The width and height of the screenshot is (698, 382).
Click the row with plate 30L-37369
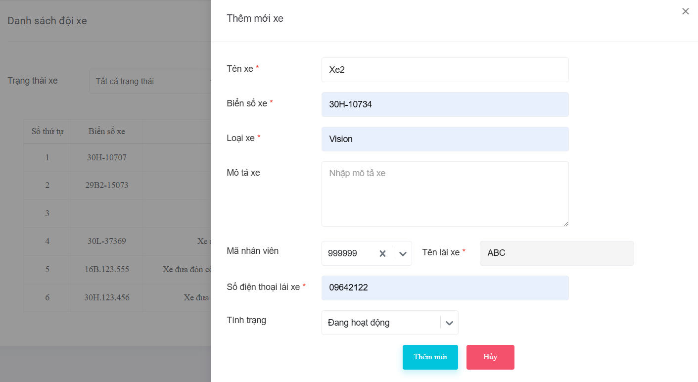coord(107,241)
